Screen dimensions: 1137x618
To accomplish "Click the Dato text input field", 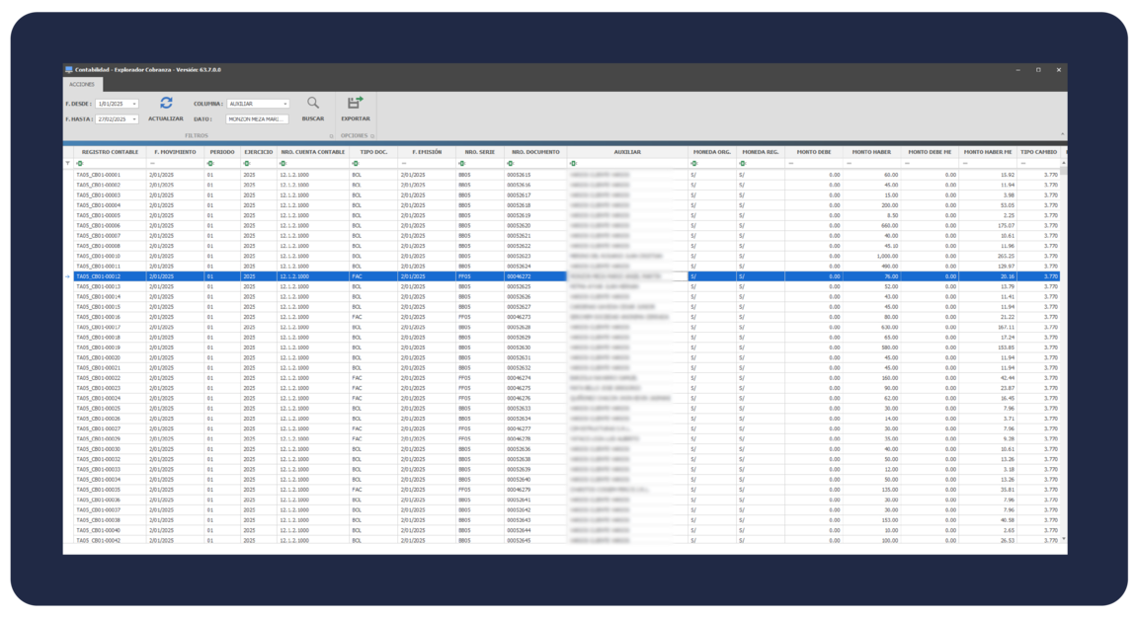I will [257, 119].
